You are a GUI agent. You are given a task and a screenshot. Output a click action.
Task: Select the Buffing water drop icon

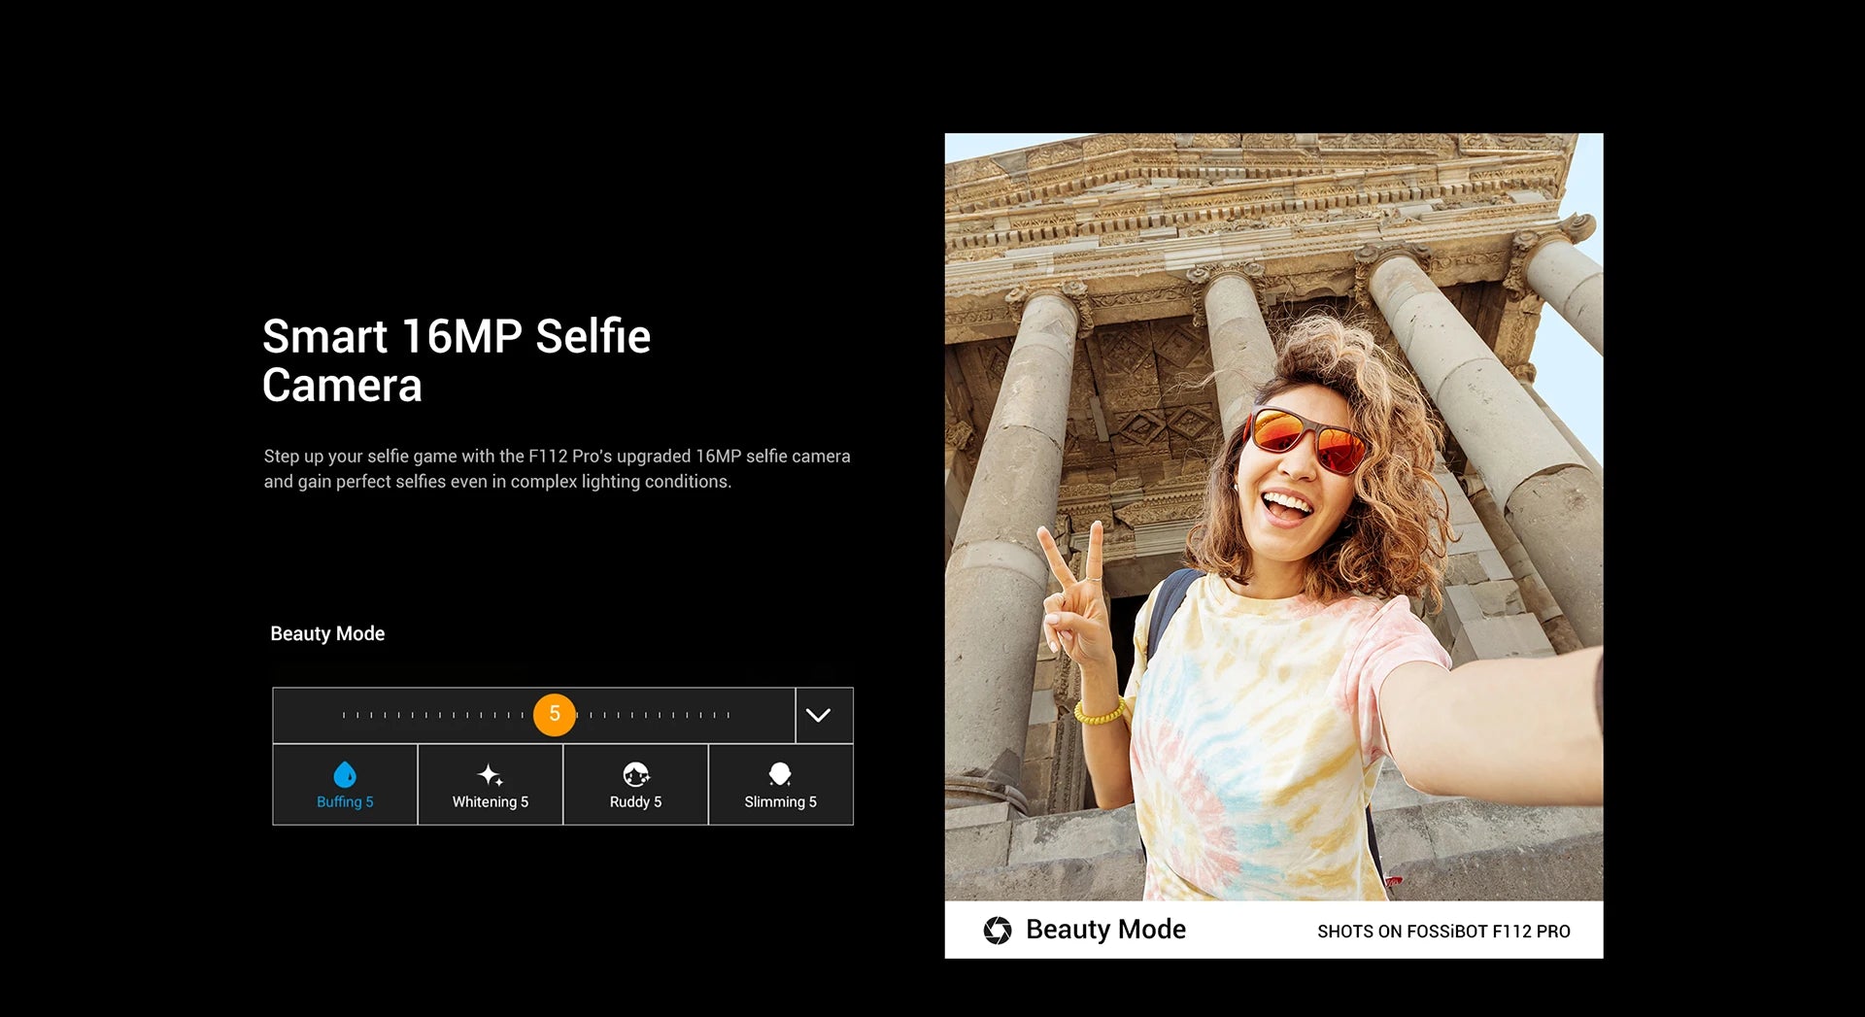coord(345,774)
